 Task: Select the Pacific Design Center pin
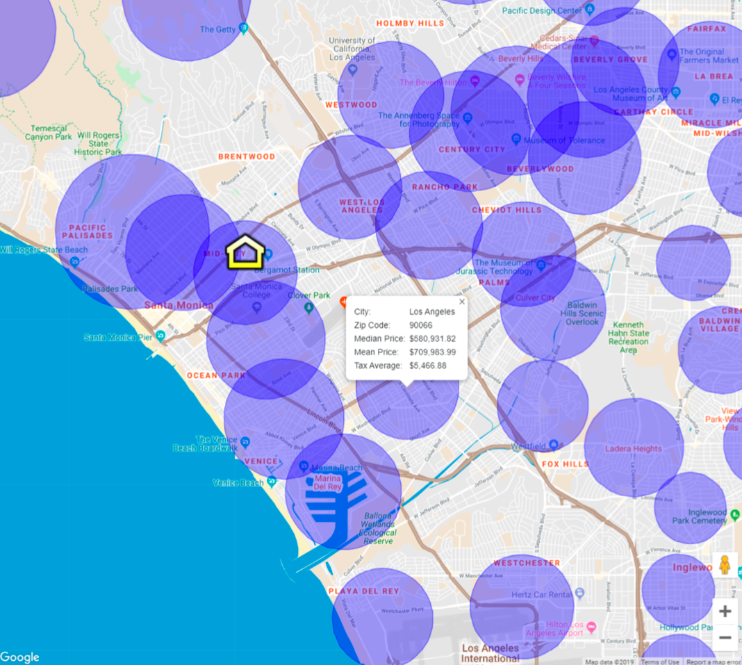click(x=588, y=10)
